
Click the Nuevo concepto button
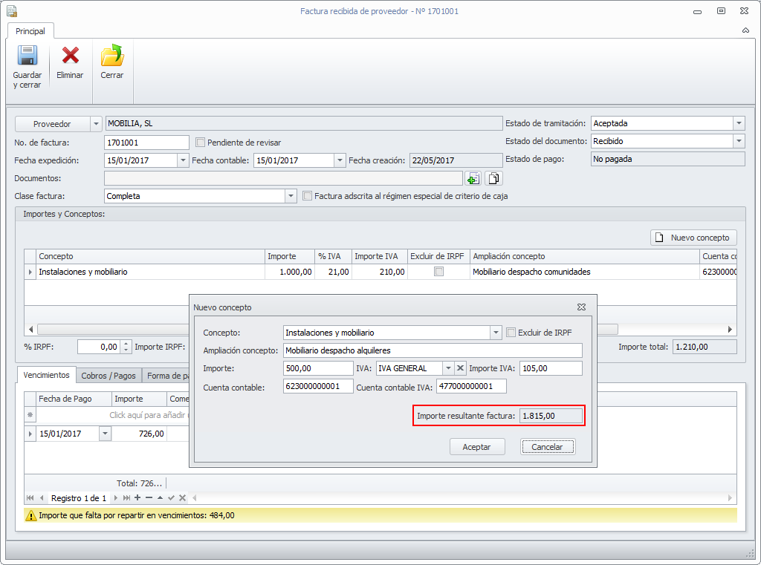(x=693, y=238)
